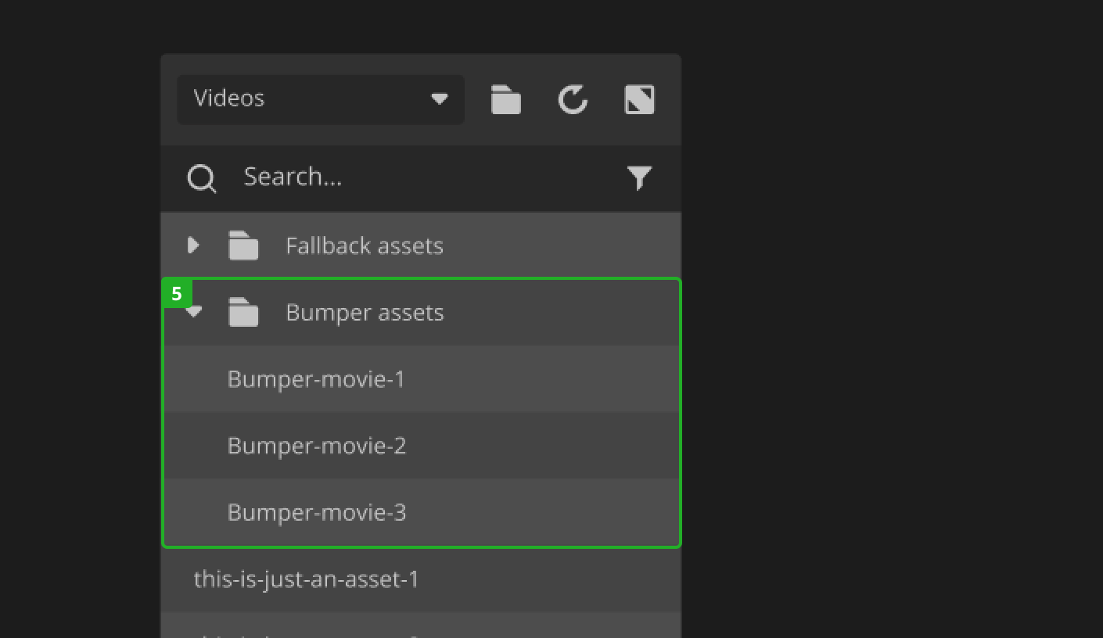Click the Bumper assets folder icon
This screenshot has width=1103, height=638.
pos(243,313)
